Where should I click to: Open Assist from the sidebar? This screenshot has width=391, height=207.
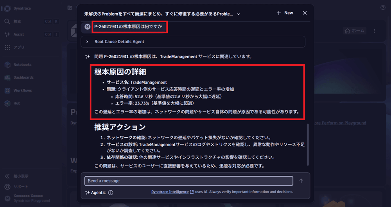click(x=18, y=34)
